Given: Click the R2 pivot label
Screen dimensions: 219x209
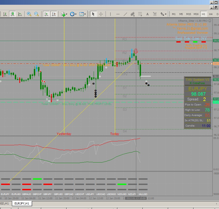Looking at the screenshot, I should [x=125, y=53].
